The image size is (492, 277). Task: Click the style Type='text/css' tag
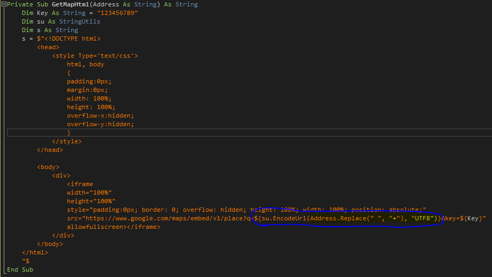[x=95, y=56]
